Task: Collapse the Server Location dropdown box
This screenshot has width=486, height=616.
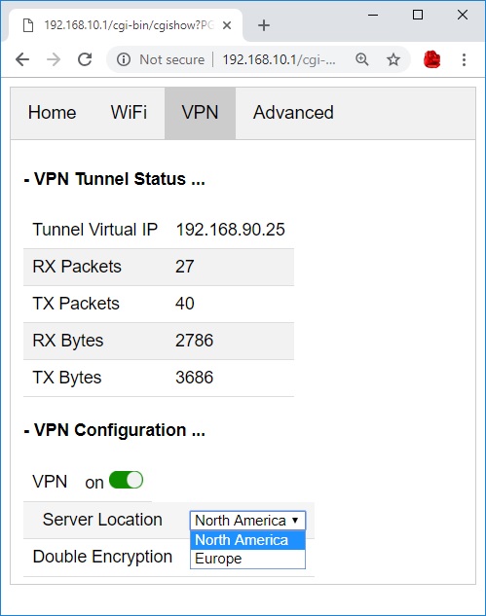Action: coord(247,520)
